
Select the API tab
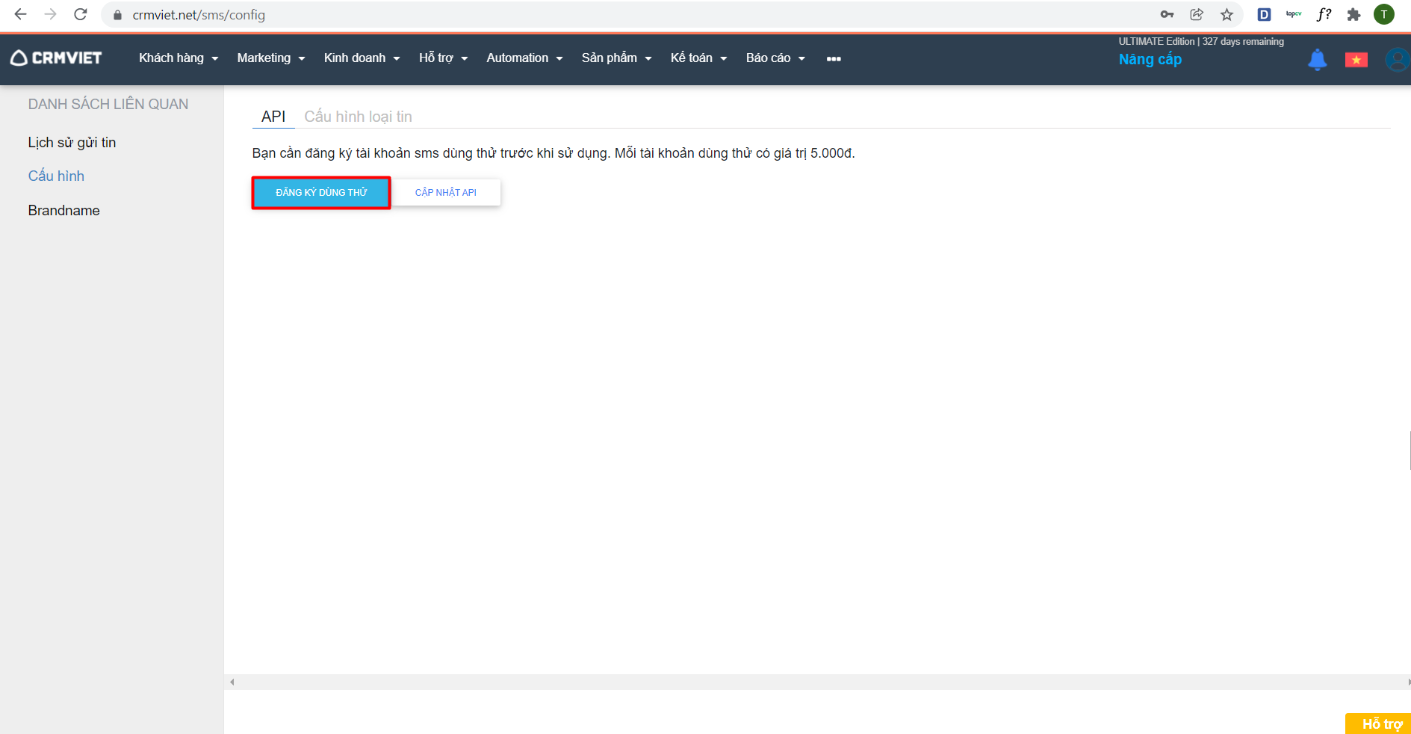(273, 117)
